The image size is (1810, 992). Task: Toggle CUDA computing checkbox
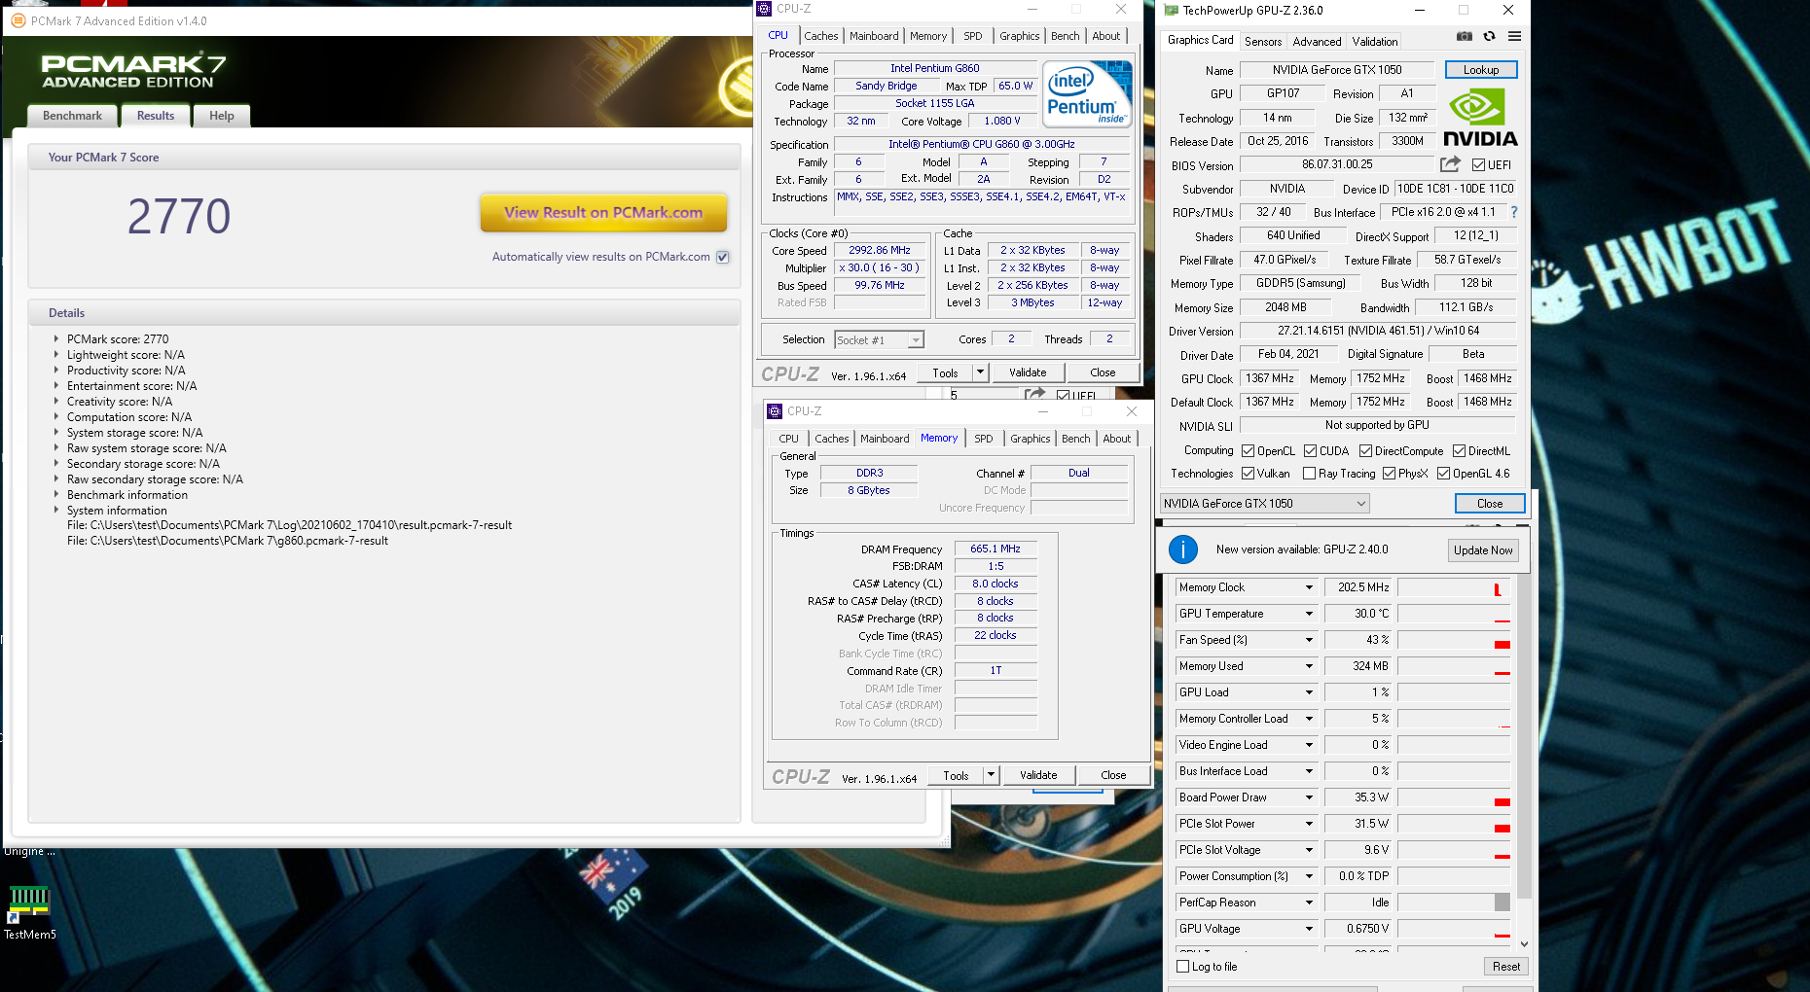pos(1310,451)
